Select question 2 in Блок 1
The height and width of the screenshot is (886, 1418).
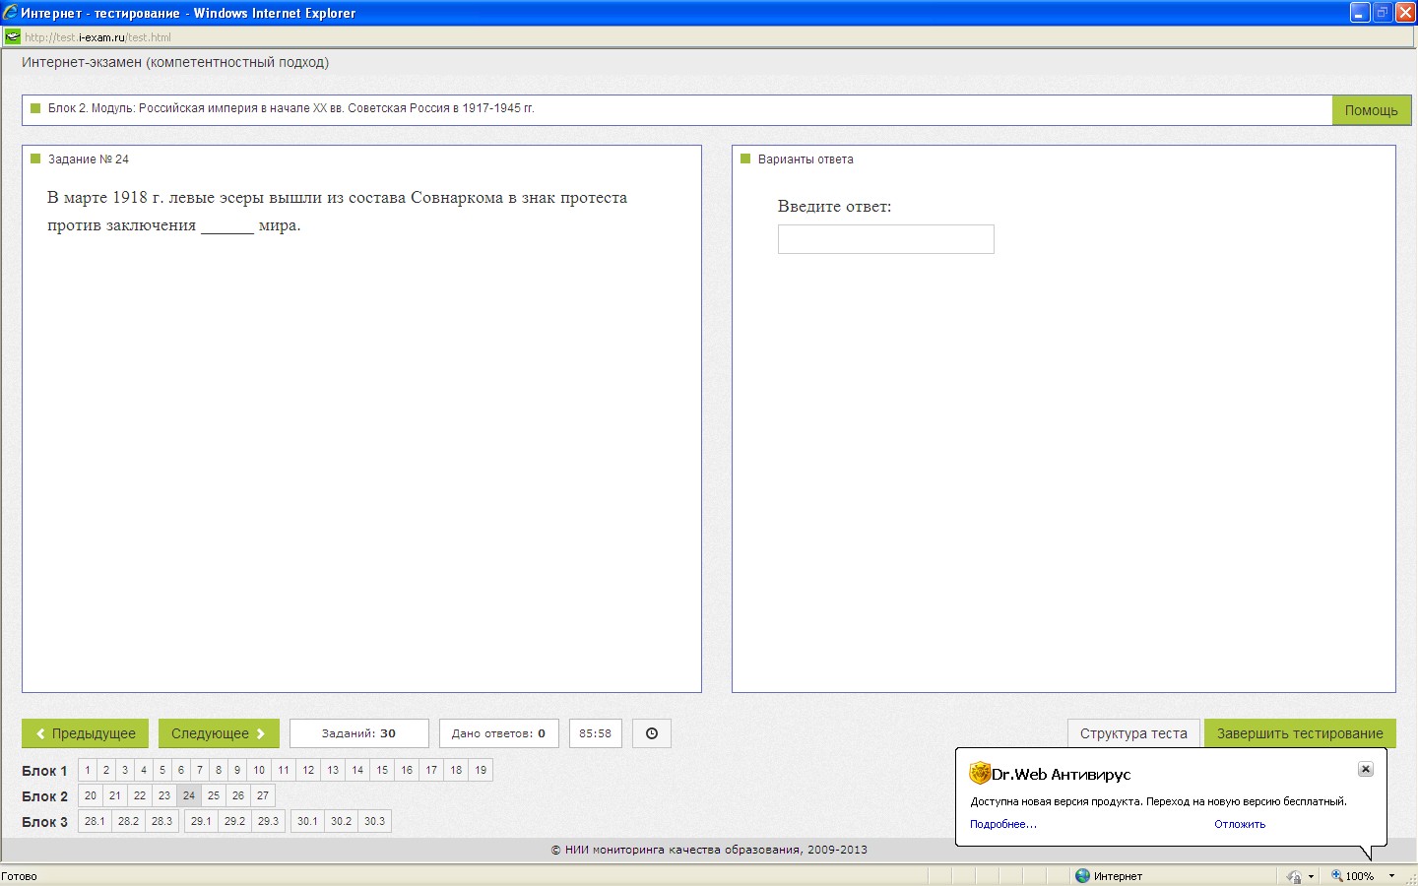[106, 770]
